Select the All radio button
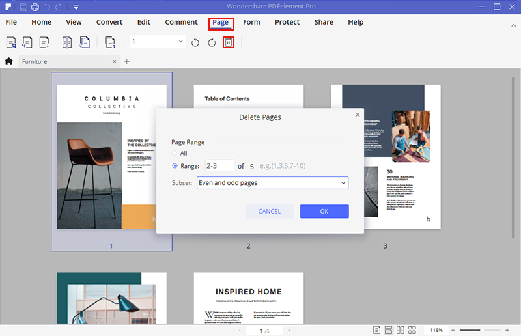 [x=175, y=153]
